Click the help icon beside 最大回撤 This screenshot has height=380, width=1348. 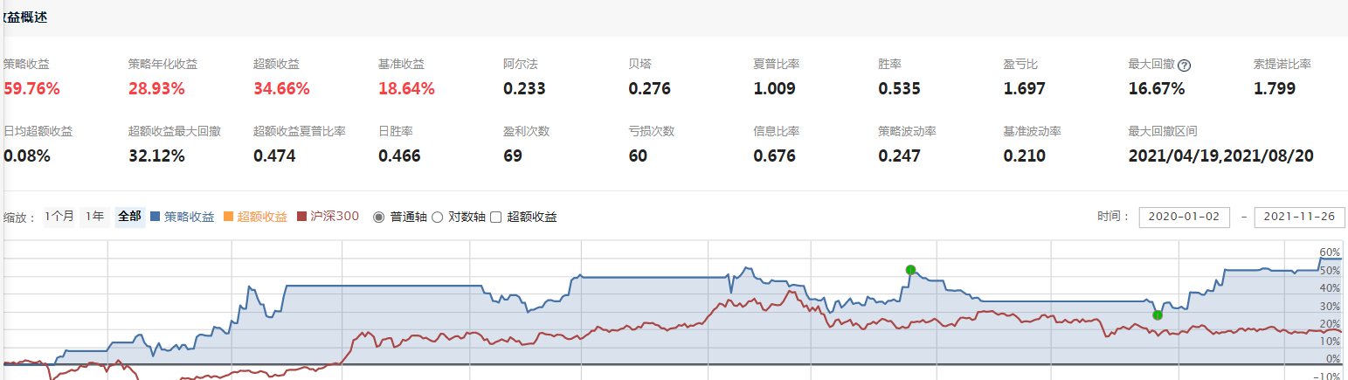pyautogui.click(x=1185, y=65)
